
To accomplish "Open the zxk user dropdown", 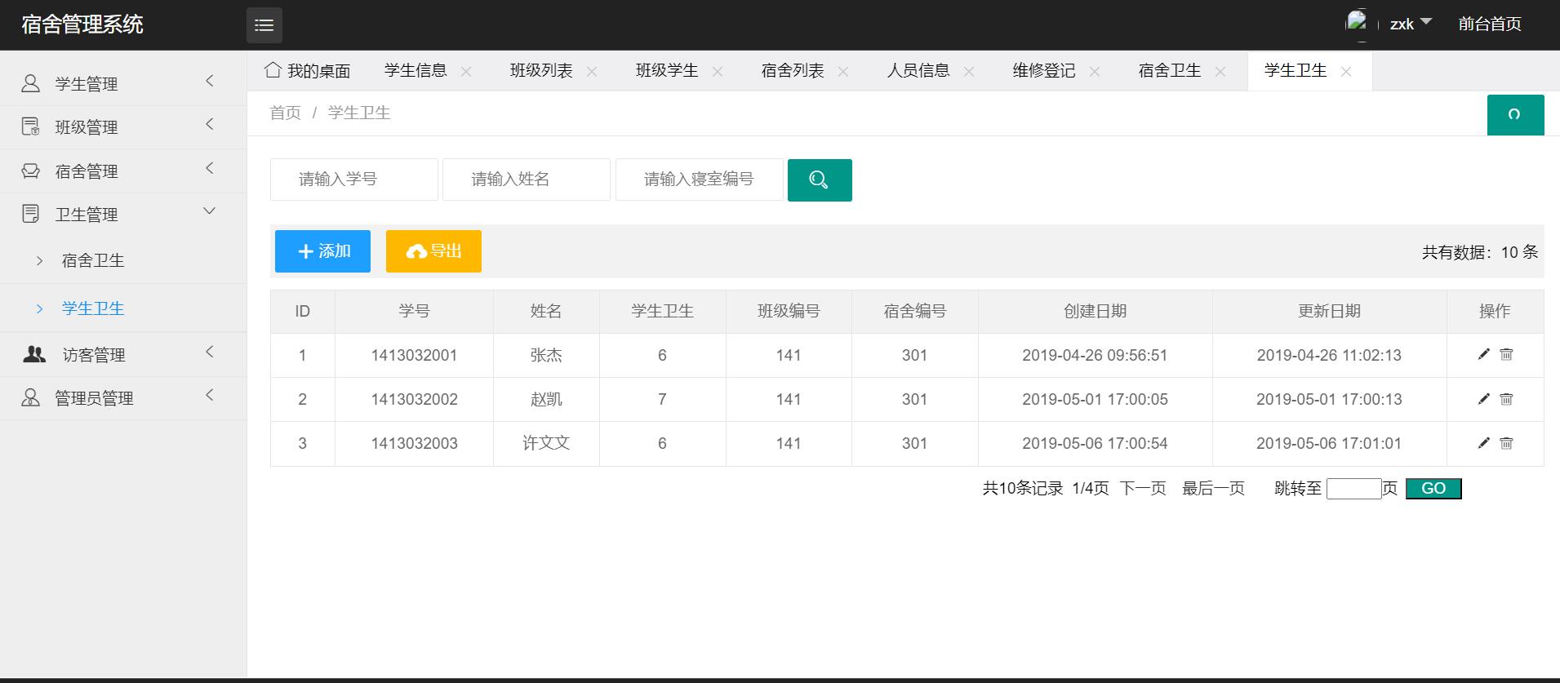I will [1411, 24].
